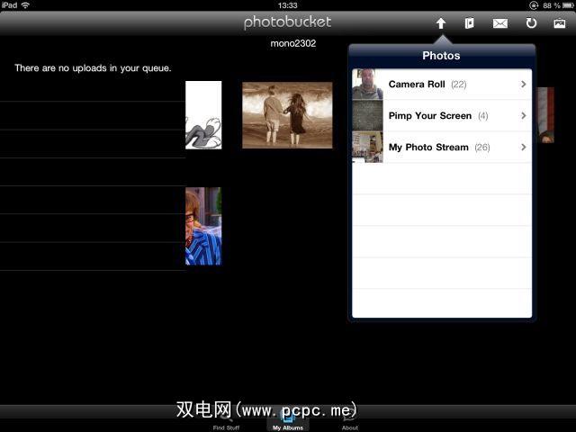Tap the (26) count next to My Photo Stream
This screenshot has height=432, width=576.
click(x=482, y=148)
